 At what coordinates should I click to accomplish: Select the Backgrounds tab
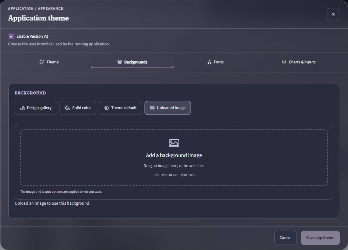(x=132, y=62)
